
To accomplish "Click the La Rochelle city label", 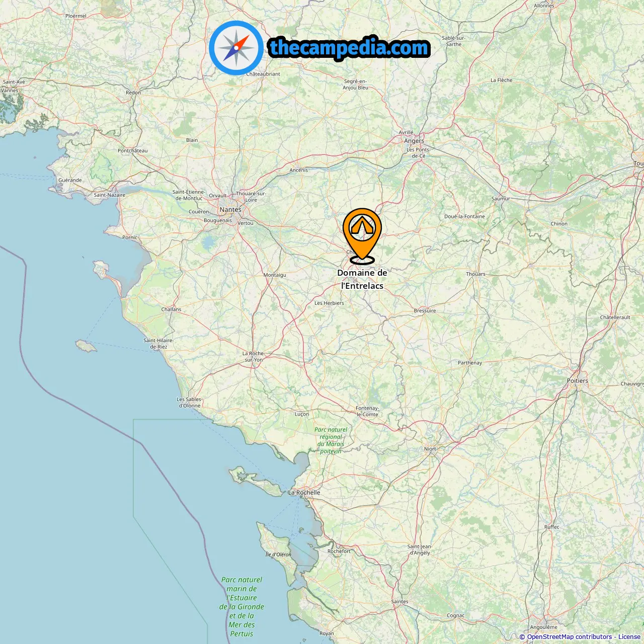I will [304, 493].
